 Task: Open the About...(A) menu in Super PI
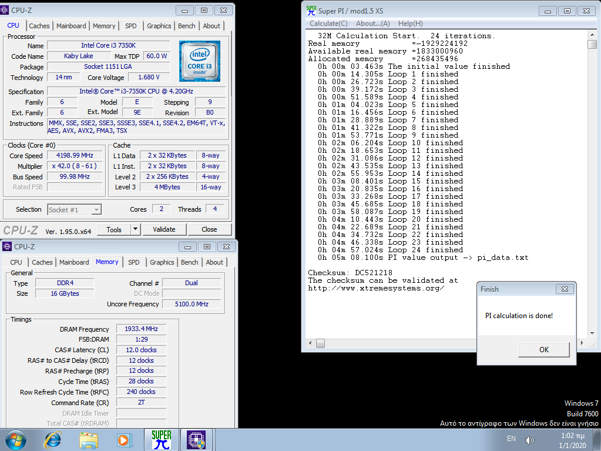click(373, 24)
